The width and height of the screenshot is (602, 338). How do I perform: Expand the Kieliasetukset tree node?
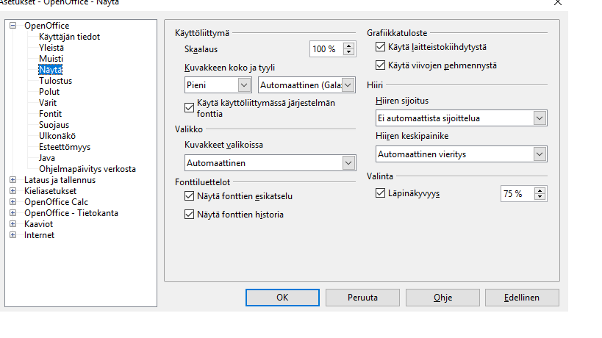tap(13, 191)
